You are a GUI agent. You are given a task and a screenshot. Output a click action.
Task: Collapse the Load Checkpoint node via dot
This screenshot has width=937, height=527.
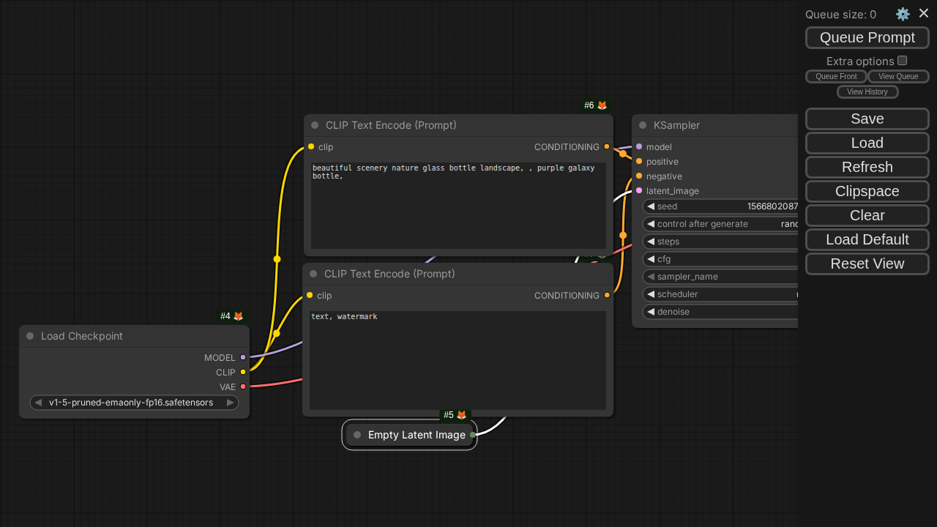pyautogui.click(x=30, y=336)
